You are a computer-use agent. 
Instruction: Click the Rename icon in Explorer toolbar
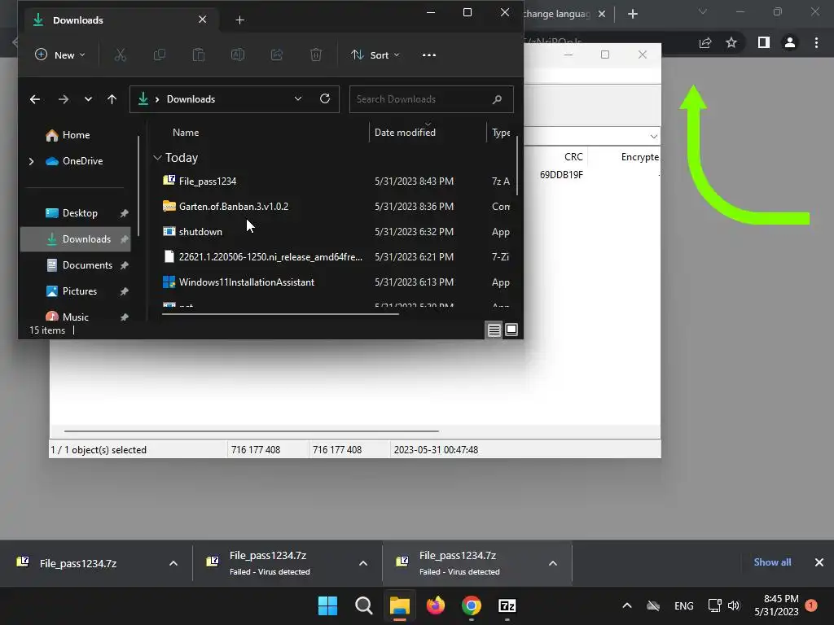tap(238, 55)
